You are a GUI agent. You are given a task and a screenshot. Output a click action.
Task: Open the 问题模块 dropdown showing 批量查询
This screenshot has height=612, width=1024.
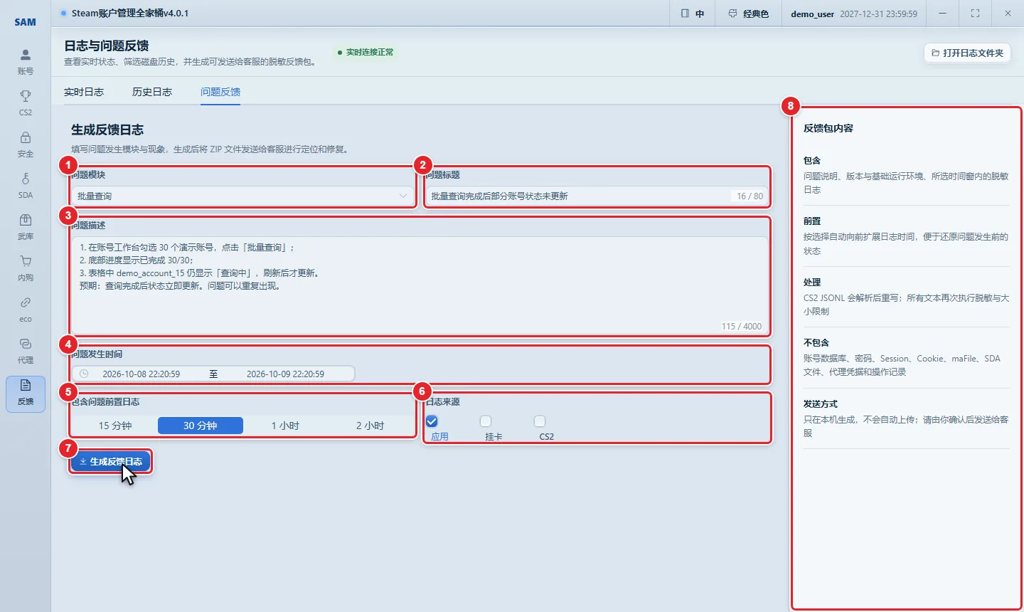click(x=242, y=196)
